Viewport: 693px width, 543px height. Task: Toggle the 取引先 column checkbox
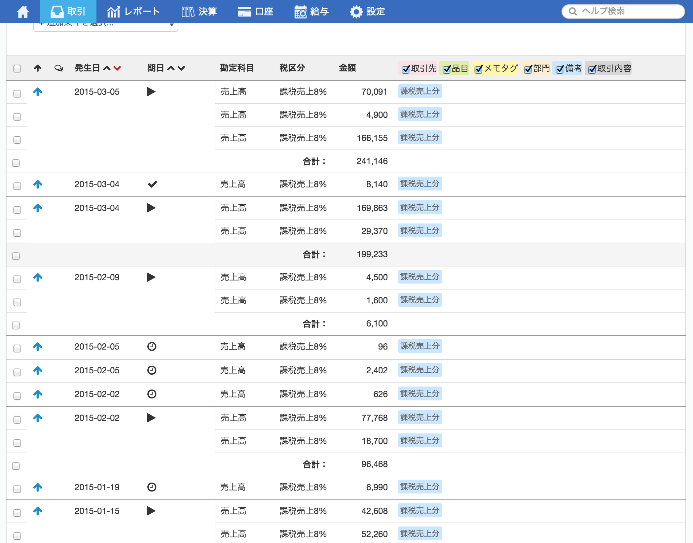pos(406,69)
